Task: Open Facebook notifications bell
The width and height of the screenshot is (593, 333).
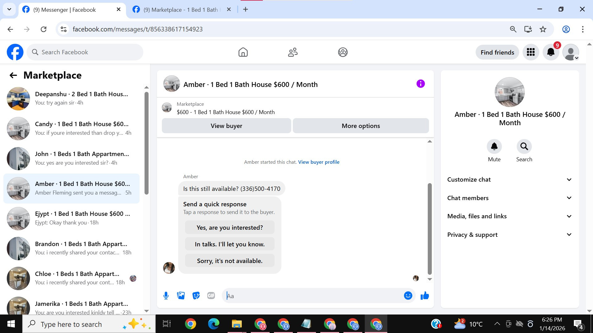Action: click(x=551, y=52)
